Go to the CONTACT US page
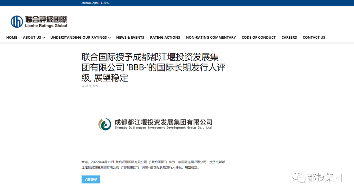The image size is (354, 193). (314, 37)
